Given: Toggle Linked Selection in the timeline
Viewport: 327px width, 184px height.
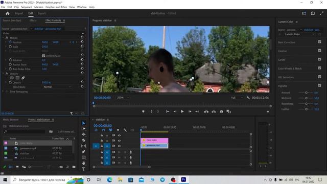Looking at the screenshot, I should click(110, 130).
